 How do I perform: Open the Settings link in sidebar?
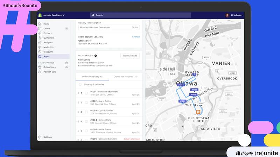[x=48, y=137]
